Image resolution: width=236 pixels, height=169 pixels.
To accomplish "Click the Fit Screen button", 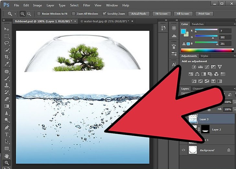I will pos(161,14).
